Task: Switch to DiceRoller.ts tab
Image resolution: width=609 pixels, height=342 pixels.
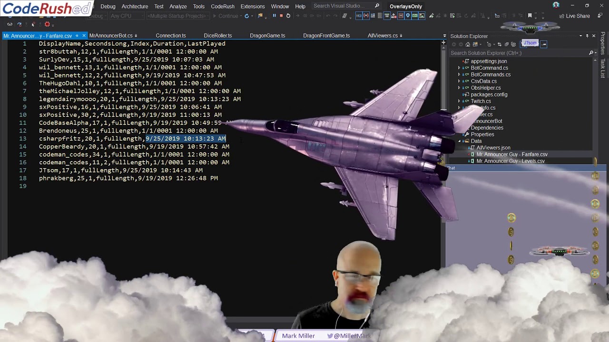Action: point(218,36)
